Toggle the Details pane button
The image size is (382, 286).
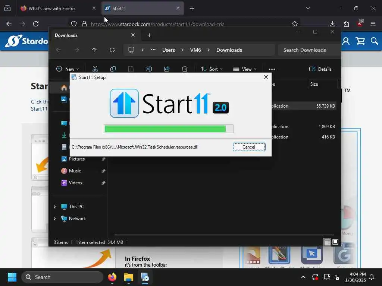[x=320, y=69]
